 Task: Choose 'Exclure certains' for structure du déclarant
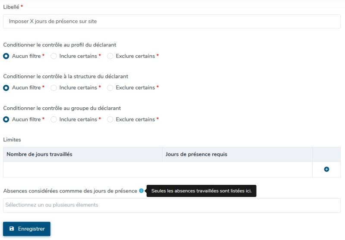[x=110, y=87]
